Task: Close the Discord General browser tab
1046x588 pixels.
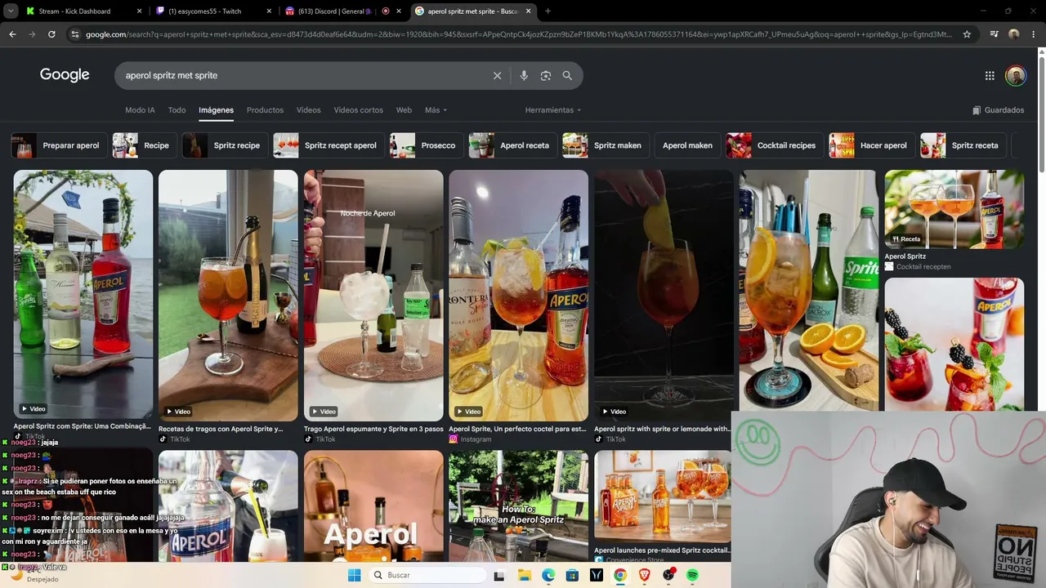Action: pyautogui.click(x=399, y=11)
